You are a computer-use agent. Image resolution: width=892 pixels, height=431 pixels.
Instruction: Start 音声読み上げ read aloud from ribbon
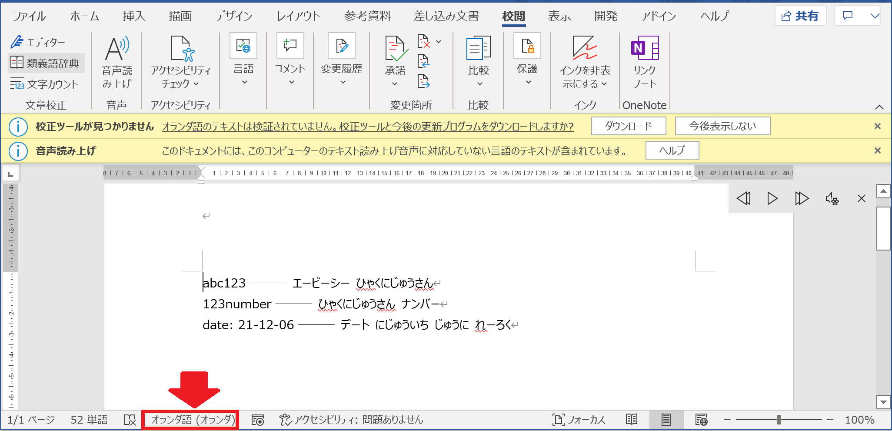pyautogui.click(x=117, y=62)
